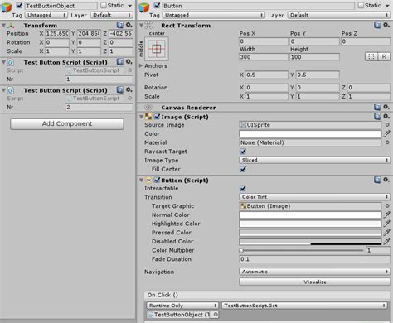
Task: Open help icon for Button (Script)
Action: coord(377,180)
